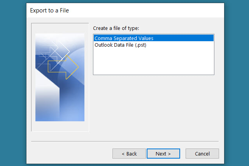The height and width of the screenshot is (166, 249).
Task: Click the blank panel below the illustration
Action: click(x=60, y=126)
